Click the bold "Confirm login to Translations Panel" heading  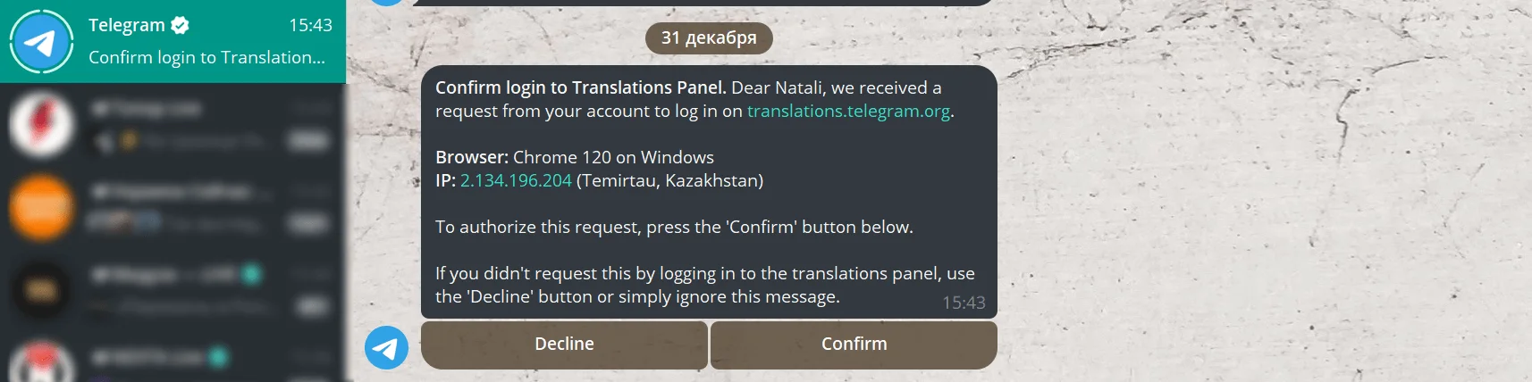580,87
